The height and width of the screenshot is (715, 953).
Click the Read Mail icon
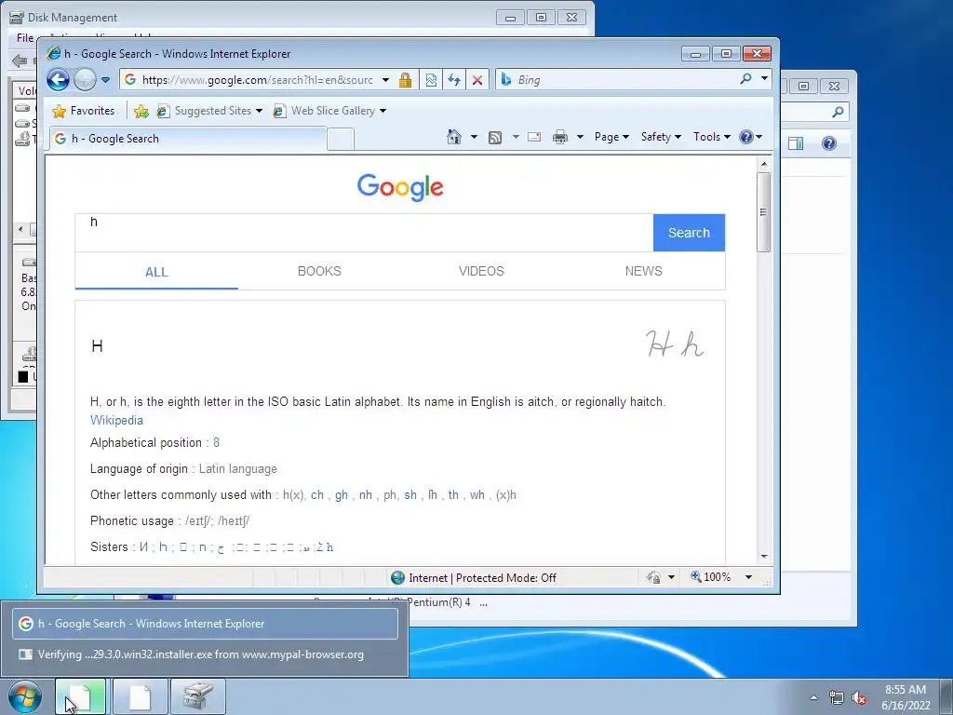pyautogui.click(x=534, y=137)
